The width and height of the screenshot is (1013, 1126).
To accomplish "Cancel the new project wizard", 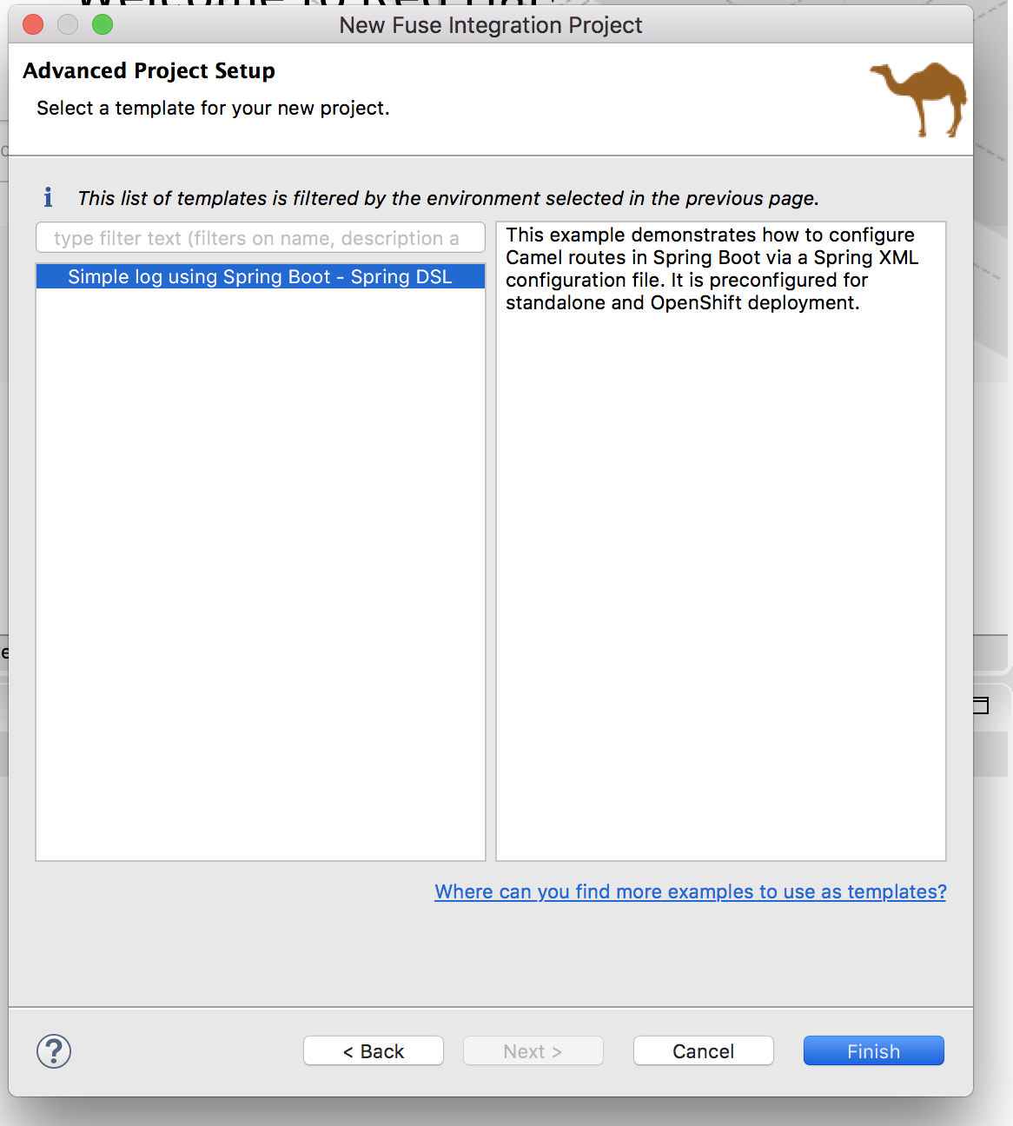I will point(704,1051).
